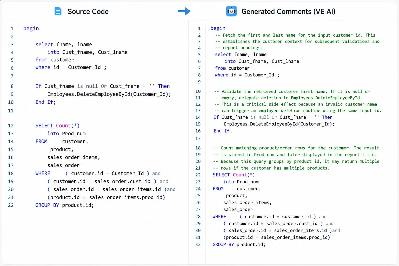
Task: Click 'begin' in the Generated Comments panel
Action: (x=218, y=28)
